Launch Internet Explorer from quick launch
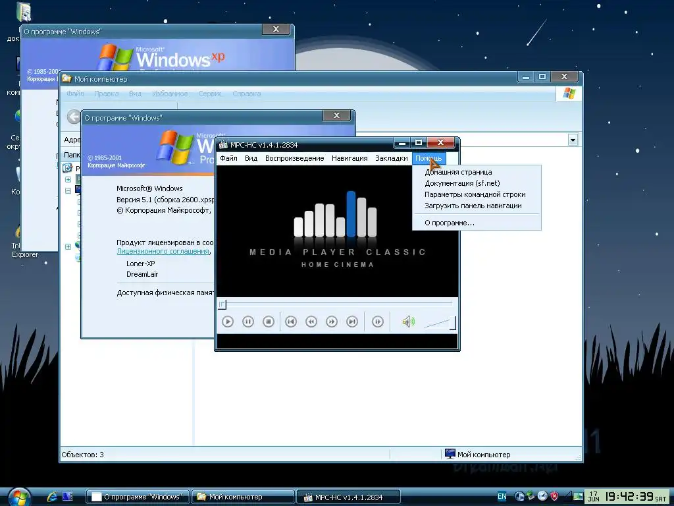The width and height of the screenshot is (674, 506). click(52, 497)
